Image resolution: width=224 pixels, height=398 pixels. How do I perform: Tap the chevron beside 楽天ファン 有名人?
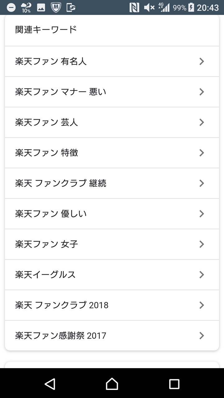point(202,62)
